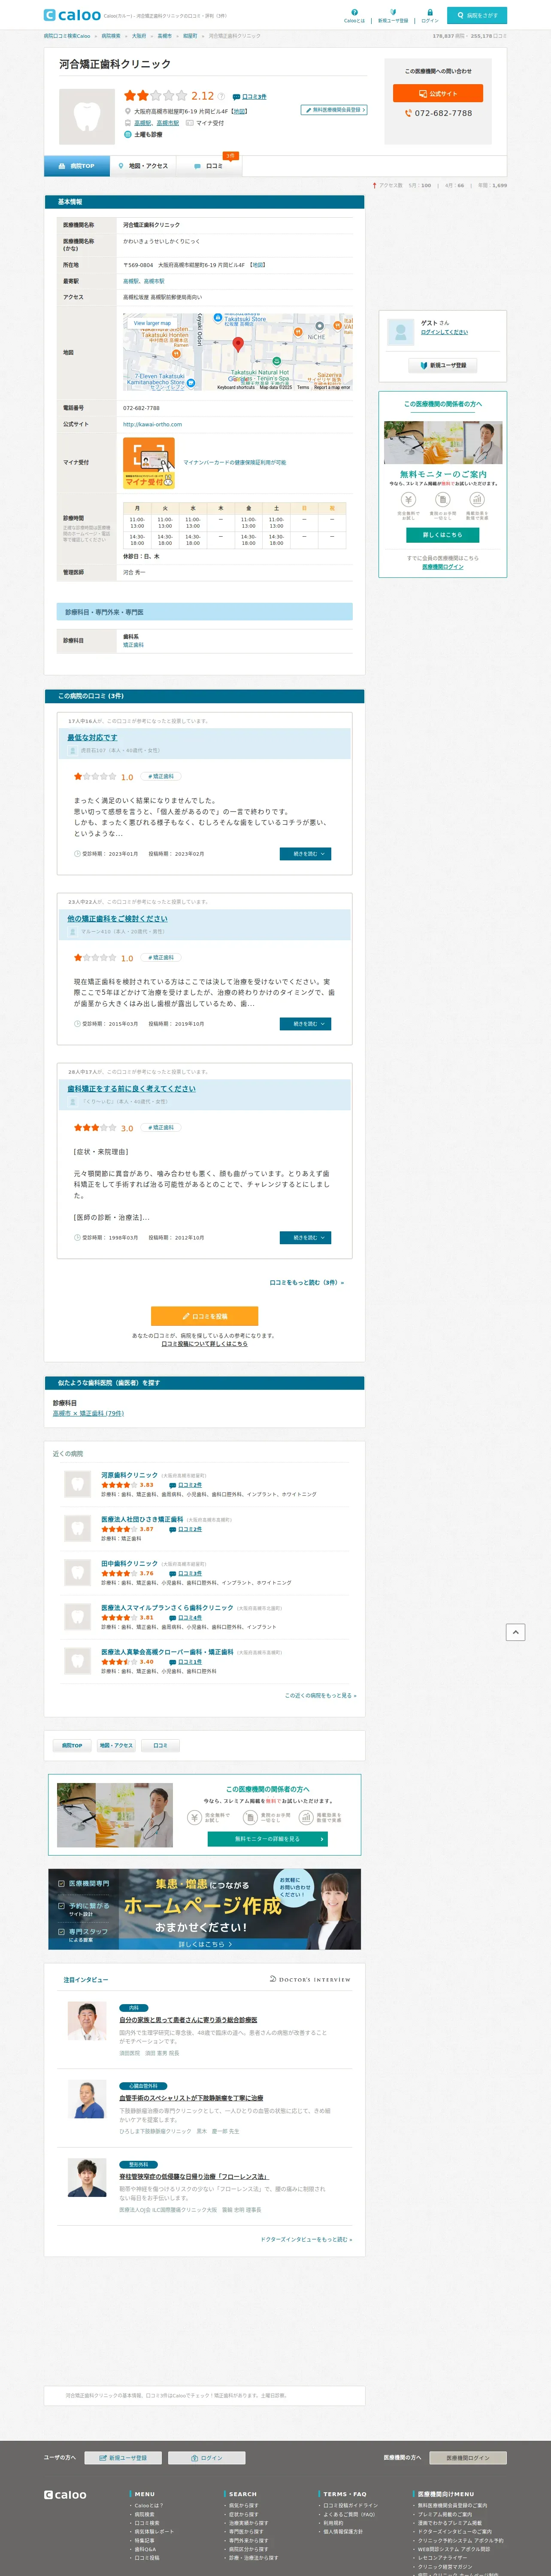The width and height of the screenshot is (551, 2576).
Task: Click footer 新規ユーザ登録 button
Action: point(123,2457)
